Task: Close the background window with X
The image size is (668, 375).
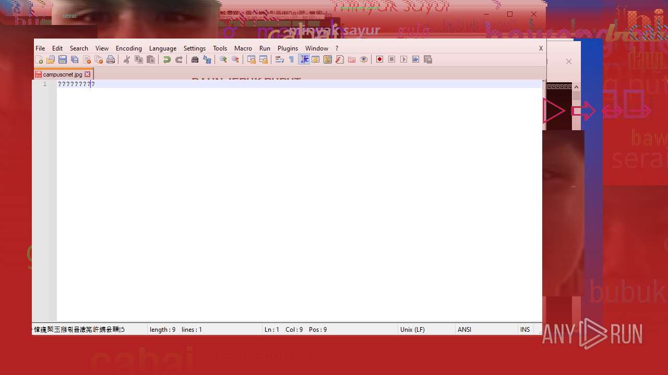Action: 569,61
